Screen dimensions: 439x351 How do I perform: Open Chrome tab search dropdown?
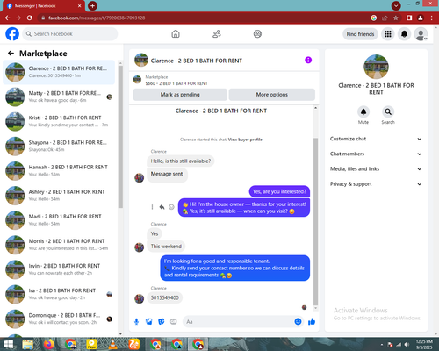click(x=396, y=5)
